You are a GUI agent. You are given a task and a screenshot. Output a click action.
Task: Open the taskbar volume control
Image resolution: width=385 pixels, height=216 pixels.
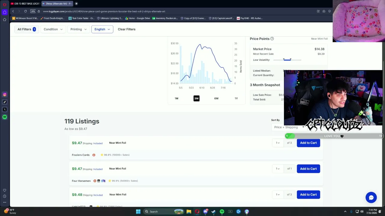click(362, 211)
